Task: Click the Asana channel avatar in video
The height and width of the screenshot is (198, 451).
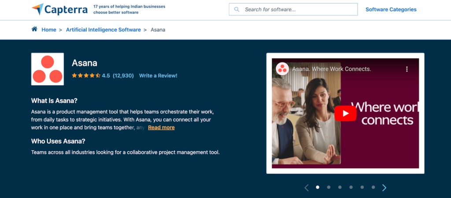Action: [x=282, y=69]
